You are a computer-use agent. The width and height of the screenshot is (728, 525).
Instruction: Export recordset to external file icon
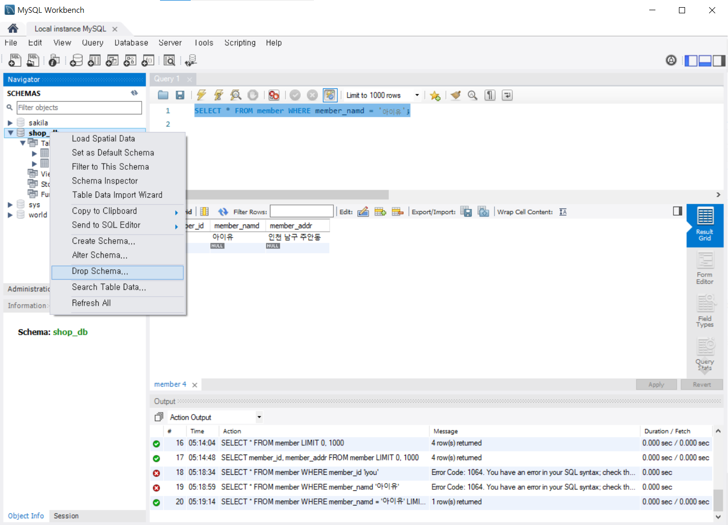coord(466,212)
